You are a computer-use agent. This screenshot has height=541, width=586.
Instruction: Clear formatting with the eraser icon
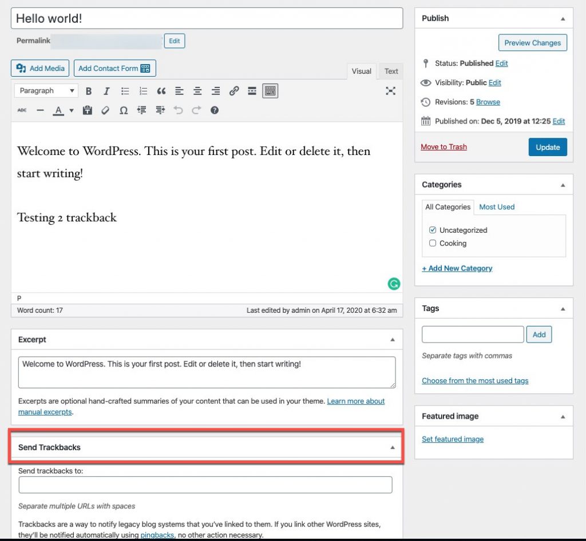click(x=105, y=110)
